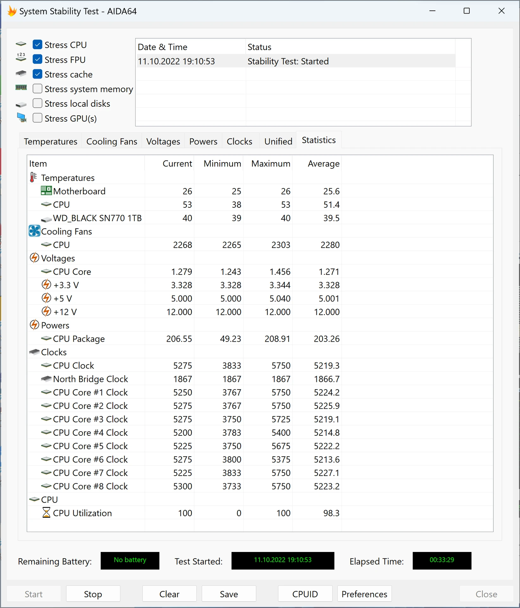Click the 123 icon beside Stress FPU
520x608 pixels.
point(21,57)
